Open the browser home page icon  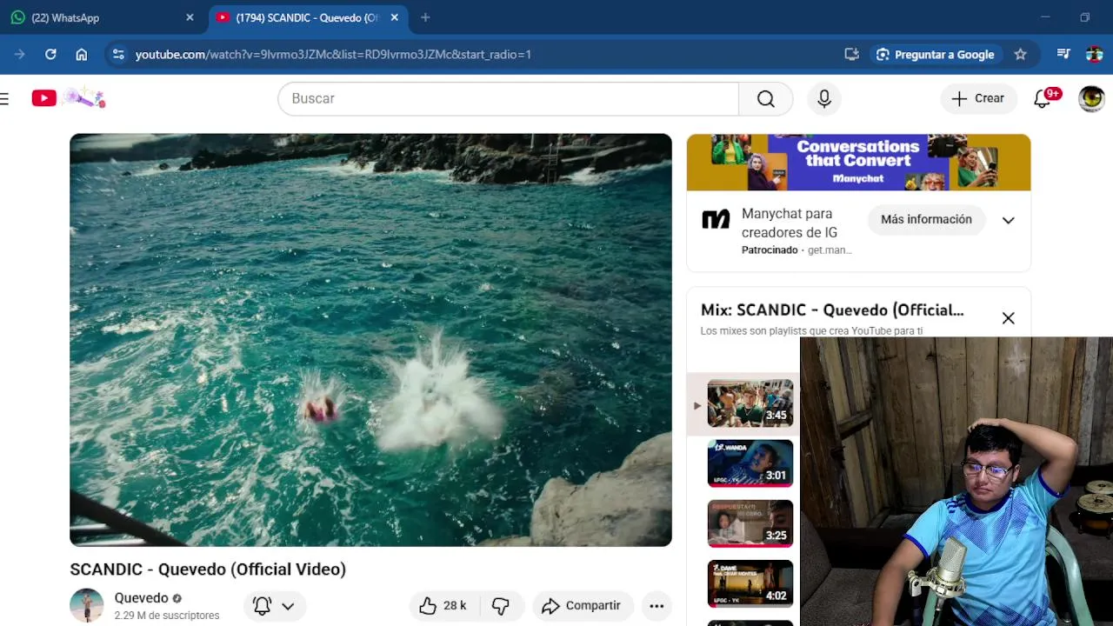click(x=81, y=54)
